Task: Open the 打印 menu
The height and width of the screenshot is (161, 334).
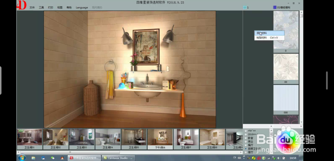Action: [x=50, y=7]
